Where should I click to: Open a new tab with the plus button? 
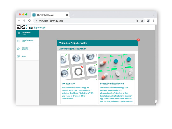coord(73,15)
